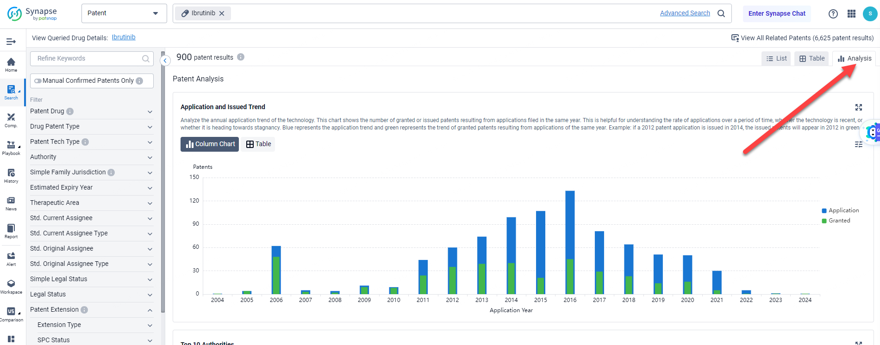The image size is (880, 345).
Task: Click the search magnifier icon
Action: click(x=721, y=13)
